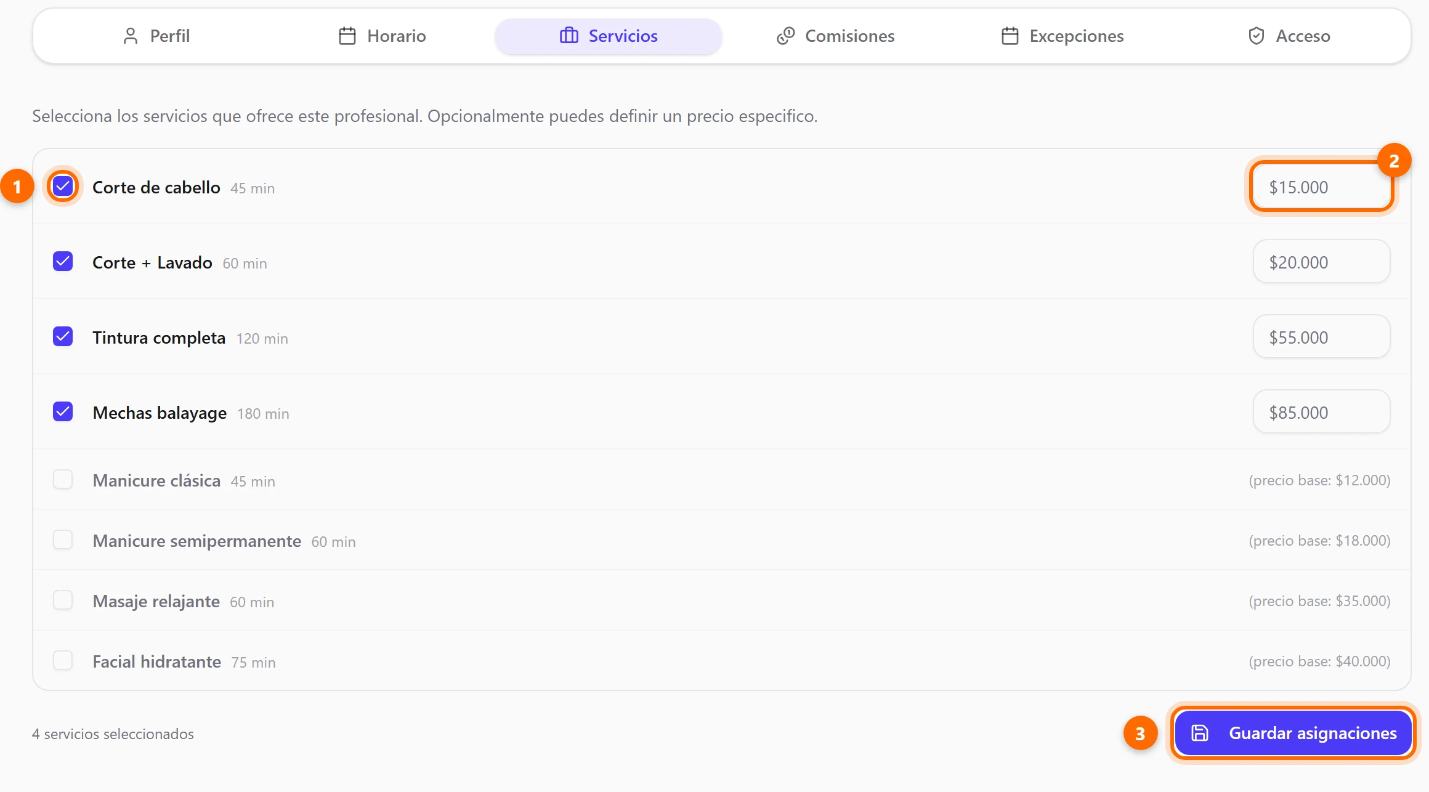The image size is (1429, 792).
Task: Click the Masaje relajante label
Action: (156, 601)
